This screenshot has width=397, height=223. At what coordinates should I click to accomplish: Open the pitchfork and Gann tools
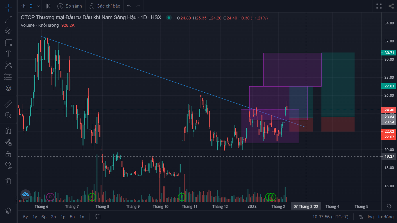[8, 31]
